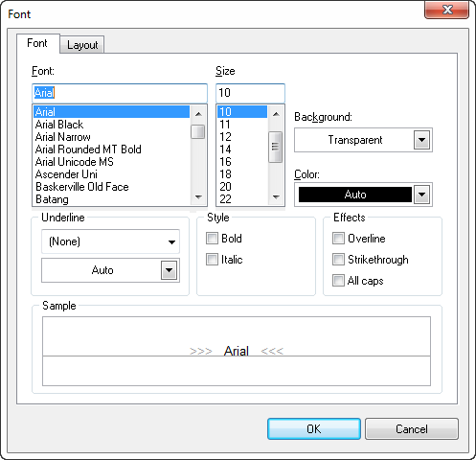Select Arial Black font
This screenshot has width=476, height=460.
[111, 125]
